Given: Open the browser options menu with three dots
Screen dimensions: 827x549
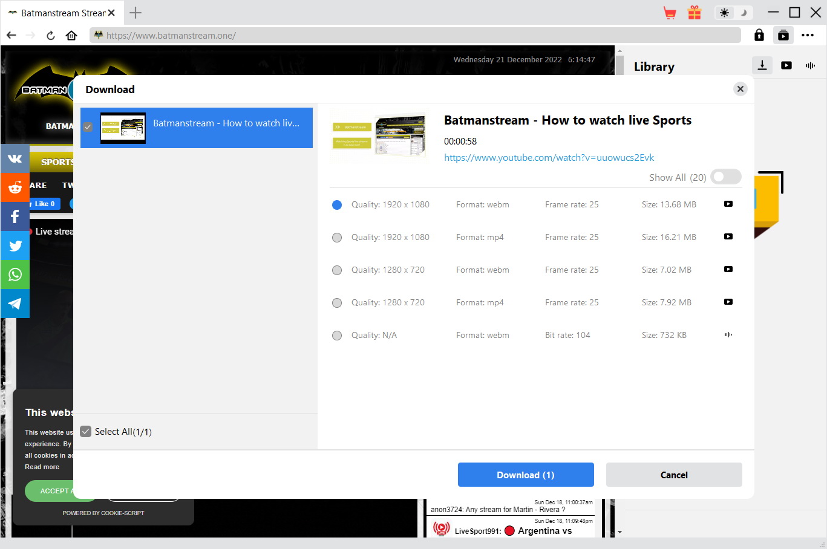Looking at the screenshot, I should pyautogui.click(x=808, y=35).
